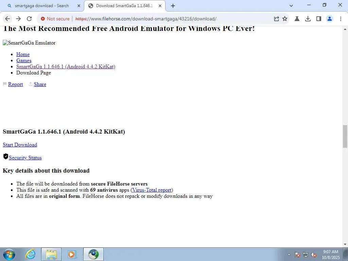
Task: Open the Chrome three-dot menu
Action: 341,19
